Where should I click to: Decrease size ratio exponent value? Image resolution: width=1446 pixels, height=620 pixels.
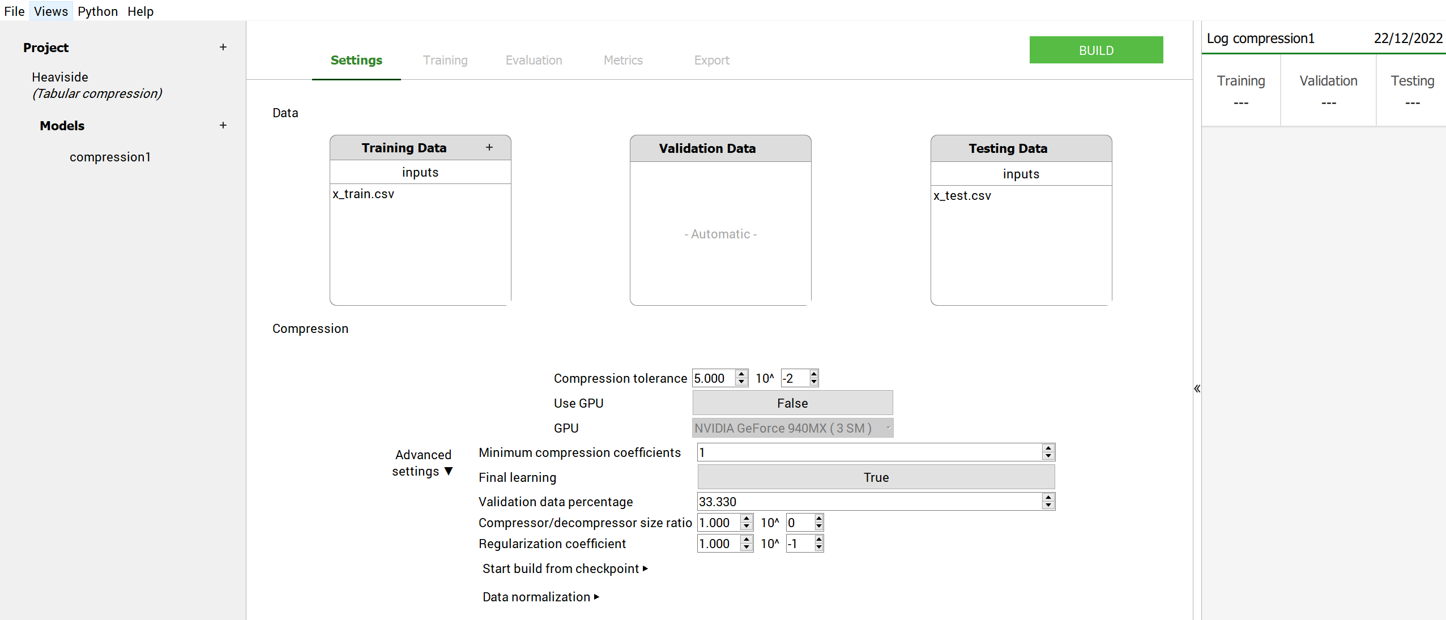click(x=819, y=527)
